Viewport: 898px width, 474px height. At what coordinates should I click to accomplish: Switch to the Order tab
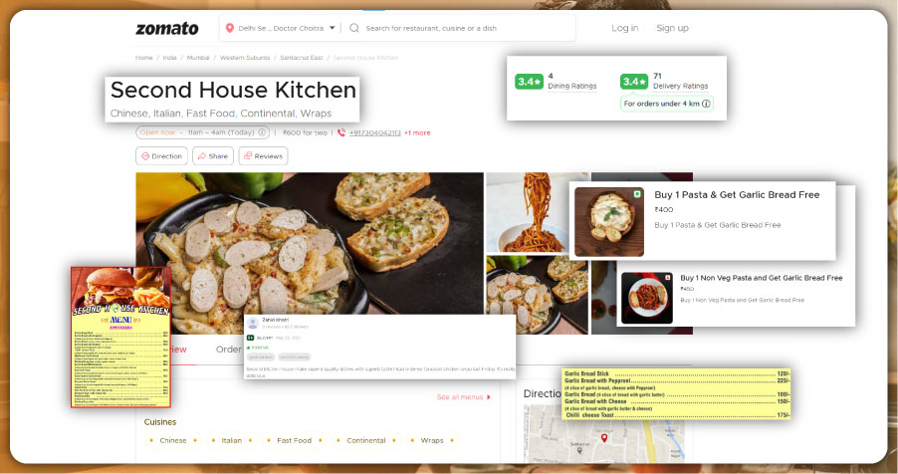(x=228, y=350)
